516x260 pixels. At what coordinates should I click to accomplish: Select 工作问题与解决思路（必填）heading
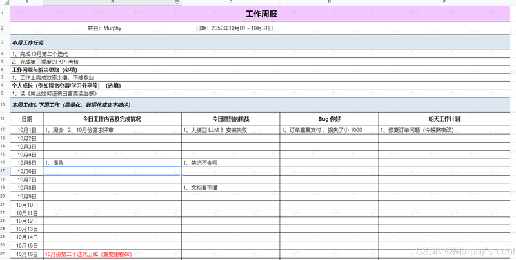click(x=260, y=70)
